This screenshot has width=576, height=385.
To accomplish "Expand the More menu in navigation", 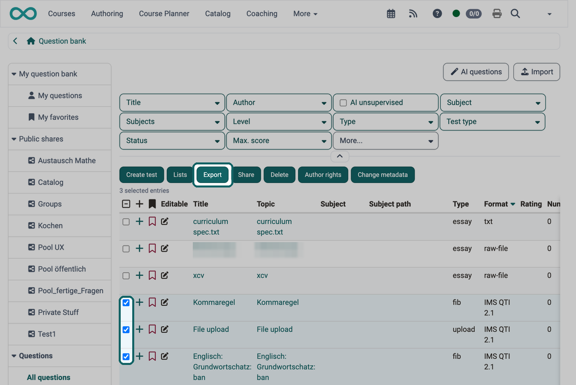I will (305, 14).
